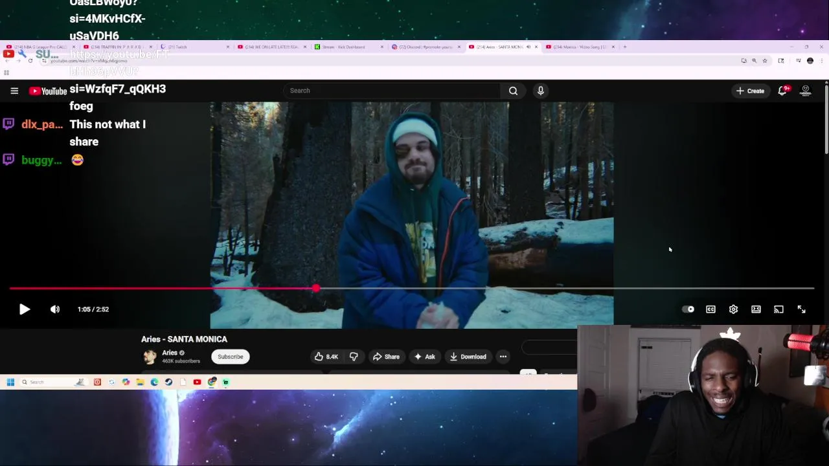Open YouTube notifications bell
This screenshot has height=466, width=829.
(x=782, y=91)
